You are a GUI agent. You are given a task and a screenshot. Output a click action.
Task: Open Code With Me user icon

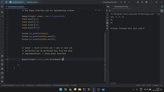138,2
